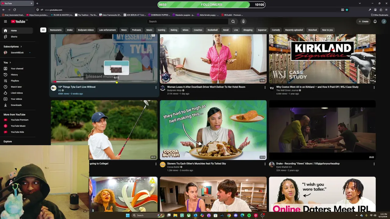Open the SteveWillDoIt subscription
390x219 pixels.
[18, 53]
